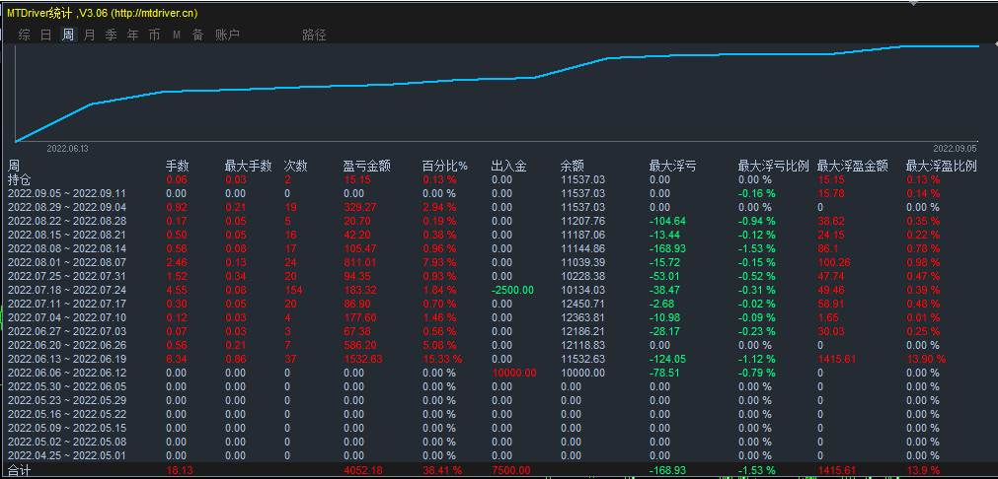Click the 154 trade count cell
998x479 pixels.
pos(293,290)
